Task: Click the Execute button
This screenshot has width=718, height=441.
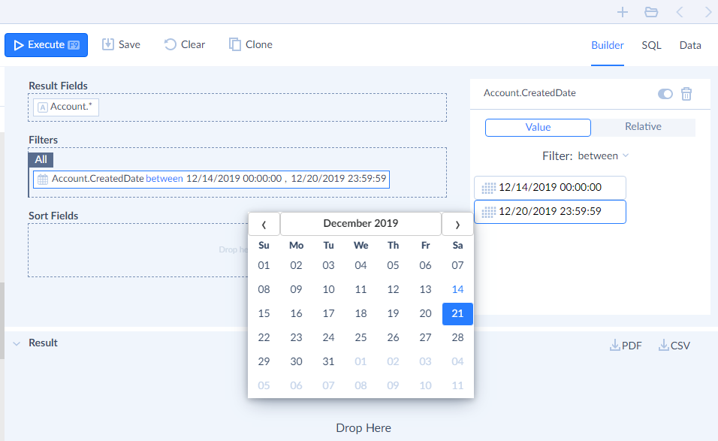Action: (46, 44)
